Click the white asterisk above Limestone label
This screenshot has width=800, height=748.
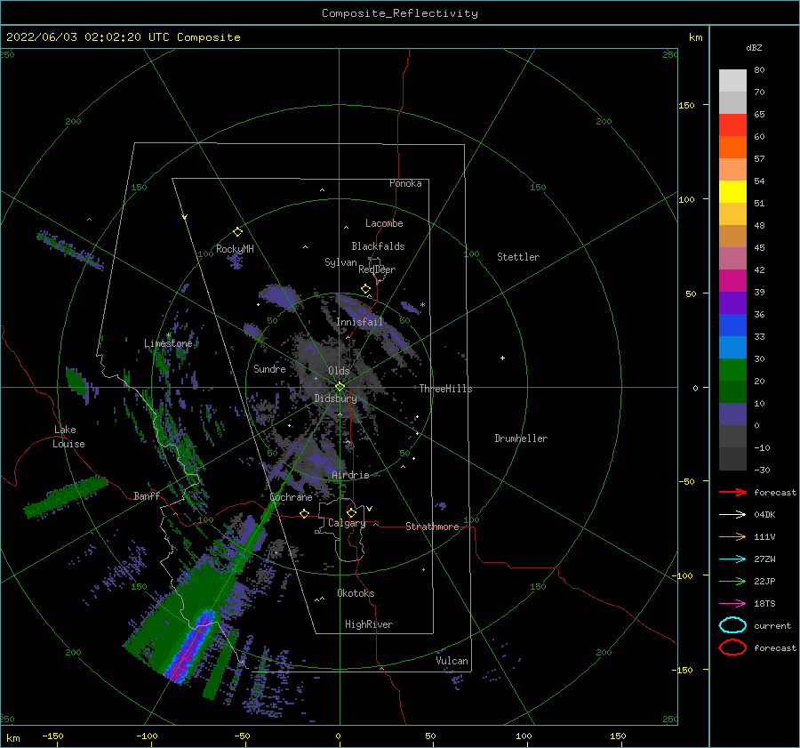coord(168,335)
